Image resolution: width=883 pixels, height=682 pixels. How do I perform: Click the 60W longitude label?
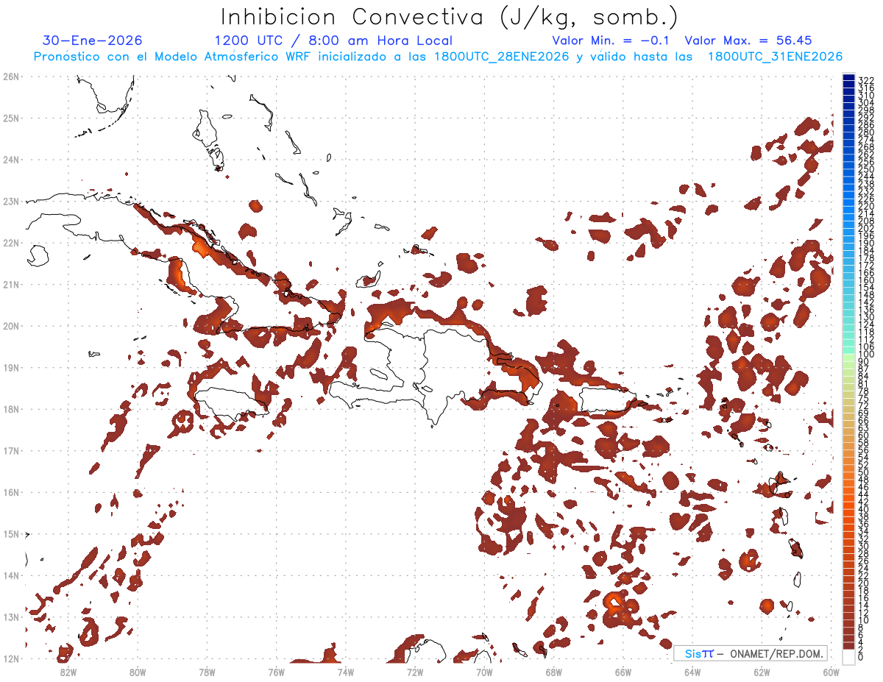[x=831, y=672]
